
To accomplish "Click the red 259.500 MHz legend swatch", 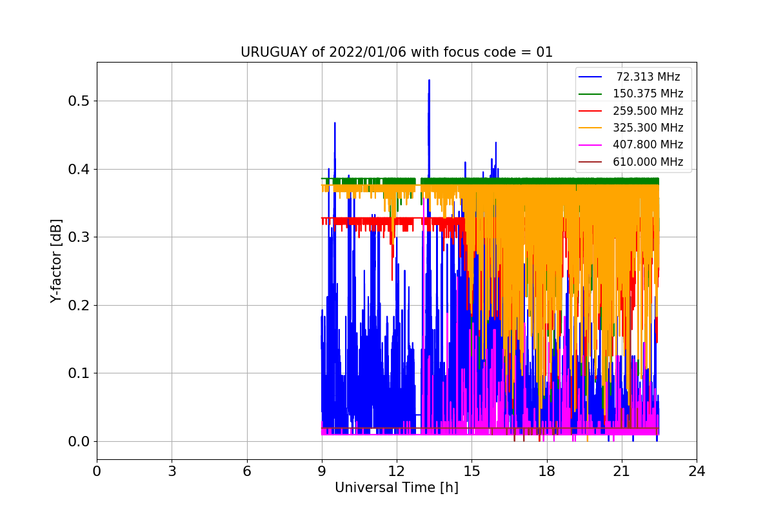I will point(591,111).
